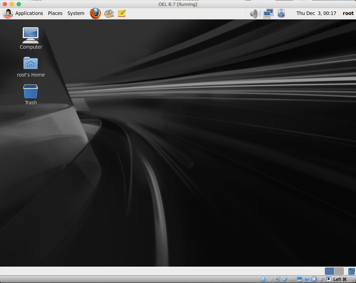Click the Thu Dec 3 clock

pyautogui.click(x=316, y=14)
